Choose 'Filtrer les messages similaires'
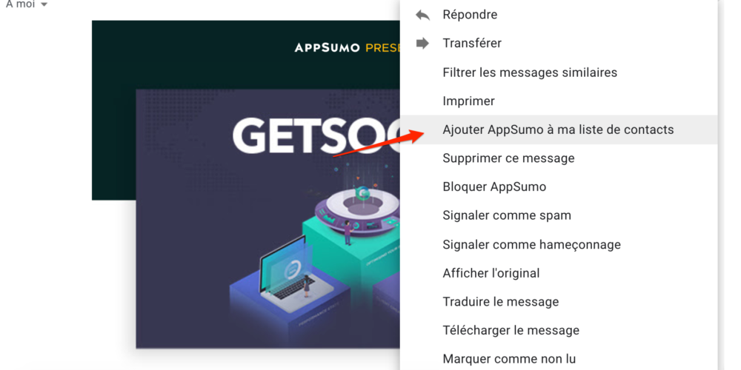The image size is (741, 370). pos(559,73)
